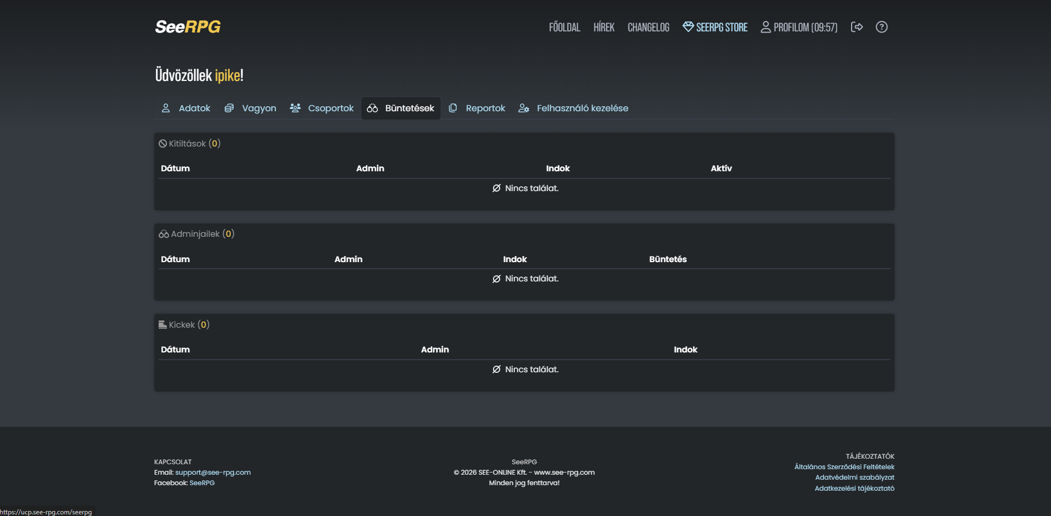
Task: Click the Indok header in Kickek table
Action: pyautogui.click(x=686, y=350)
